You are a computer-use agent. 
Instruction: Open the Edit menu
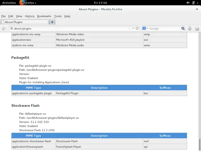click(11, 16)
